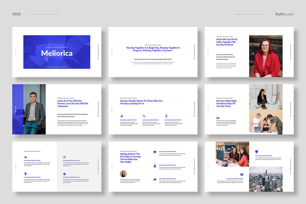Click the magnifying glass icon on slide 05
This screenshot has width=306, height=204.
coord(144,116)
